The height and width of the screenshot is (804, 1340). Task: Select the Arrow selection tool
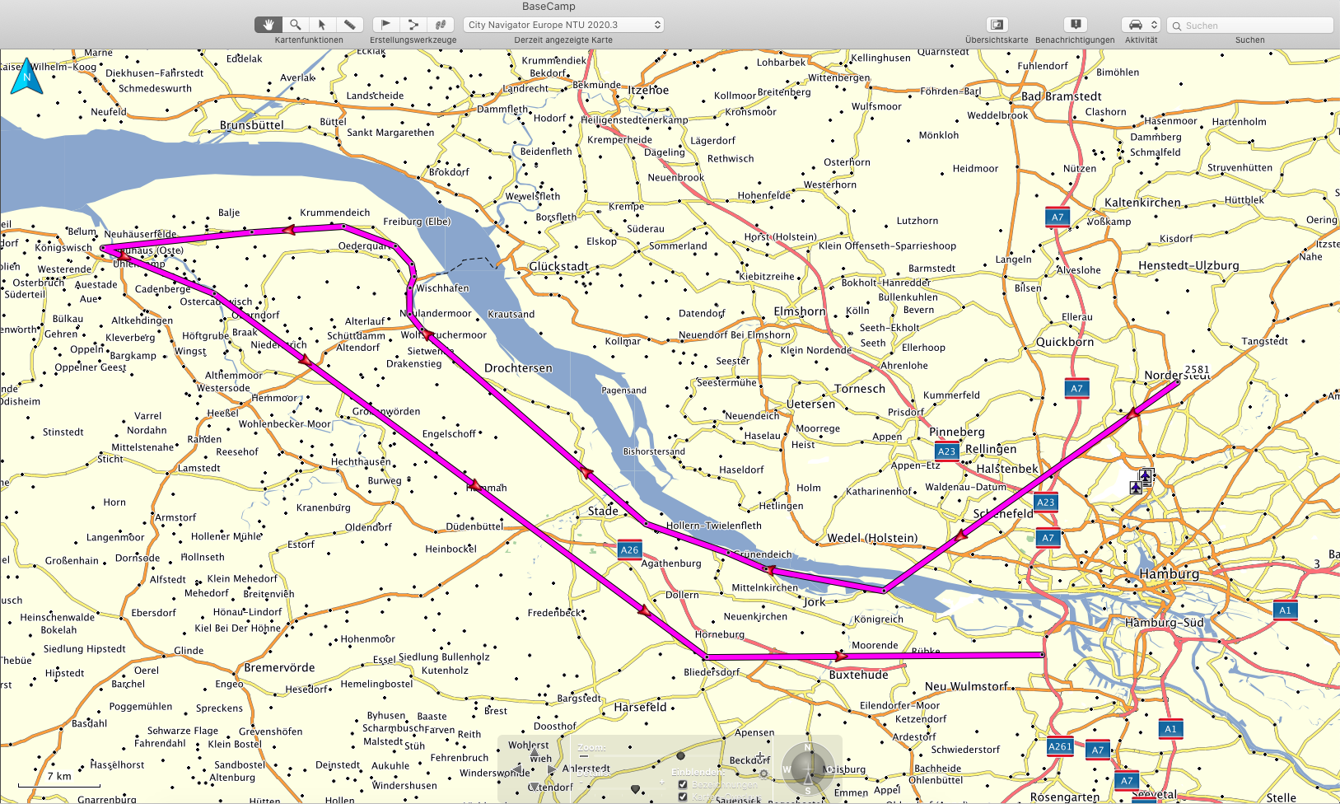click(322, 25)
